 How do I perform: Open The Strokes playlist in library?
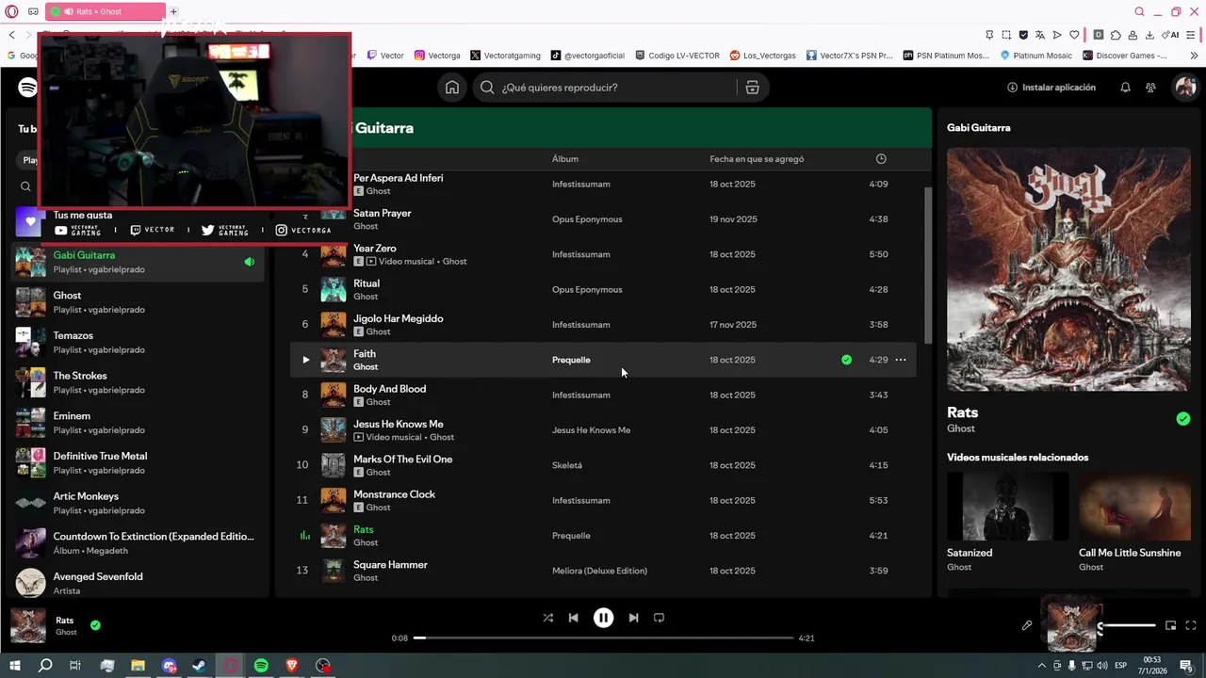[x=138, y=382]
